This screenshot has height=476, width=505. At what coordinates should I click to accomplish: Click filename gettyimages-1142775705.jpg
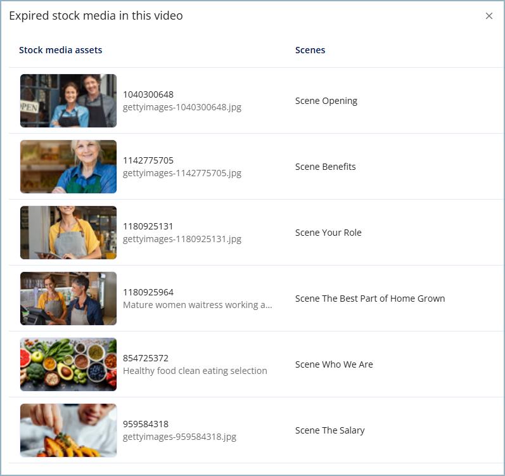click(x=182, y=173)
